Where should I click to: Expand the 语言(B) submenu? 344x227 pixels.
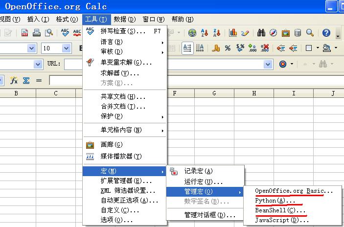click(x=125, y=42)
